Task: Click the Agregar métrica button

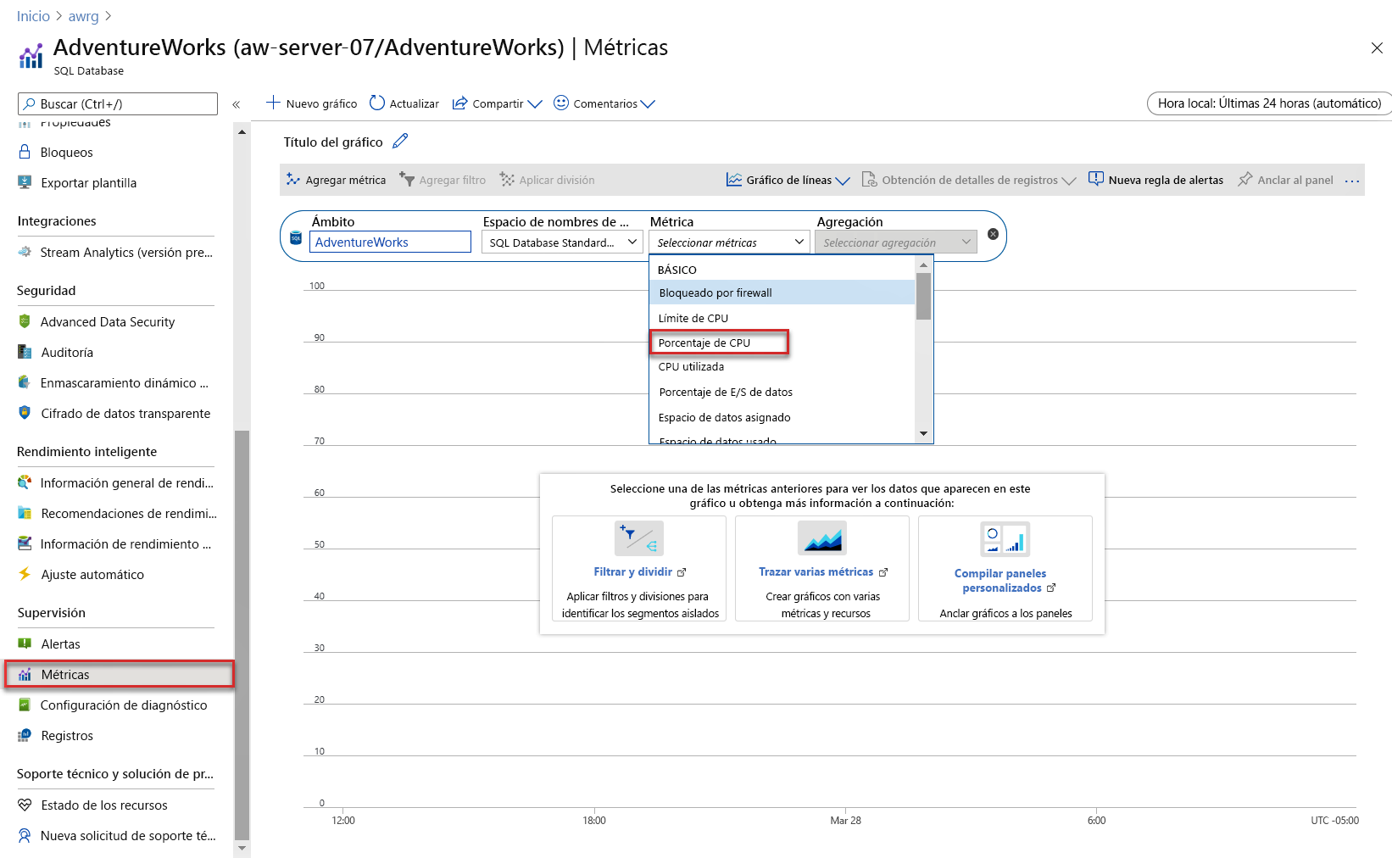Action: click(336, 180)
